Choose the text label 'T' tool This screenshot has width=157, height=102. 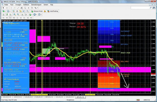click(x=32, y=8)
